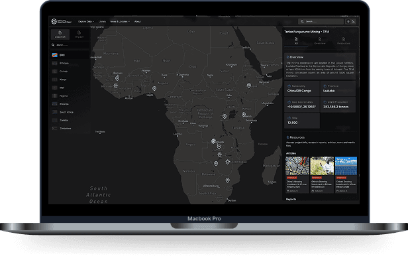The width and height of the screenshot is (408, 258).
Task: Open the Library page
Action: click(x=102, y=22)
